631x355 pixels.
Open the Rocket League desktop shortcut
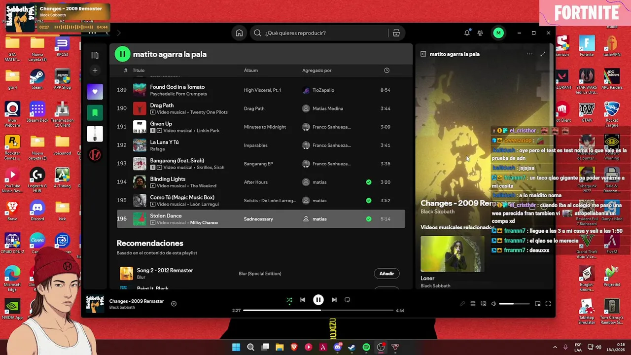pyautogui.click(x=612, y=115)
